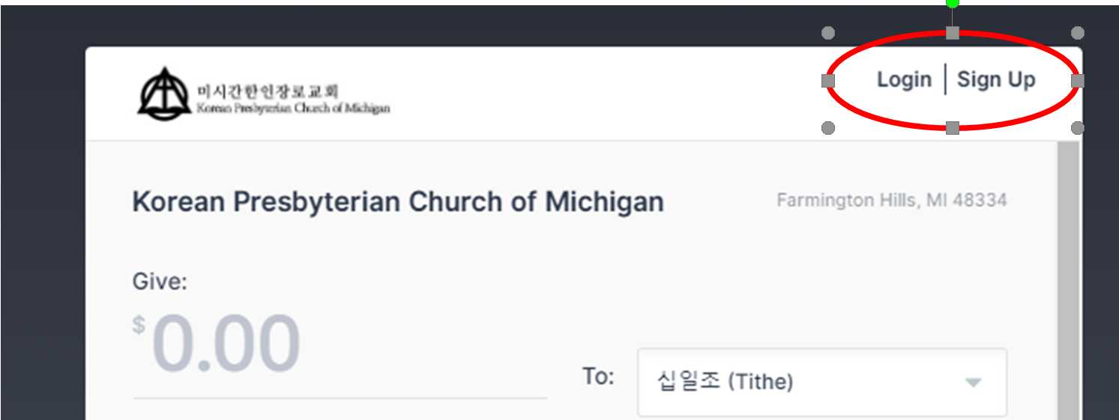
Task: Click the Login link
Action: [x=904, y=79]
